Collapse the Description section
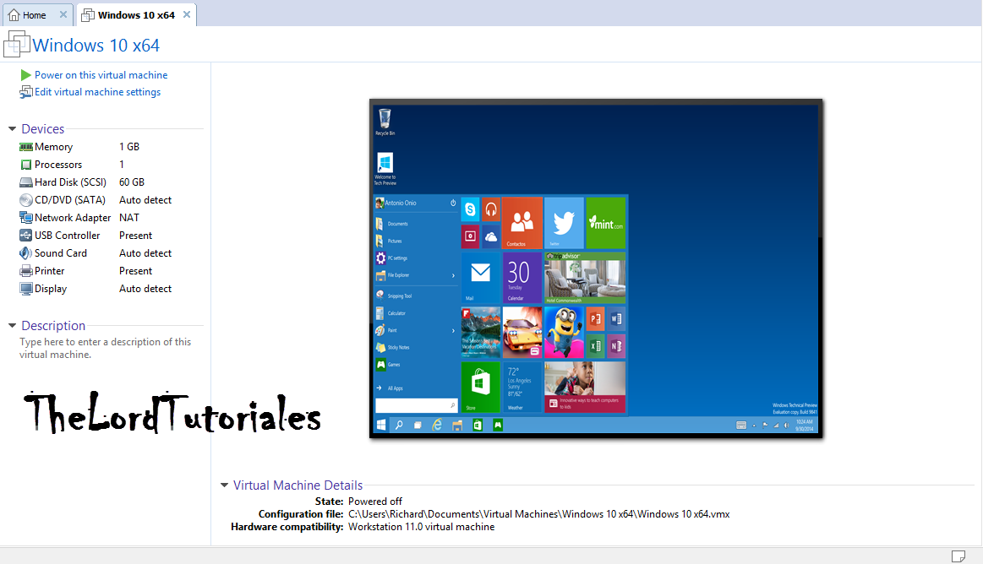The width and height of the screenshot is (983, 564). (12, 326)
